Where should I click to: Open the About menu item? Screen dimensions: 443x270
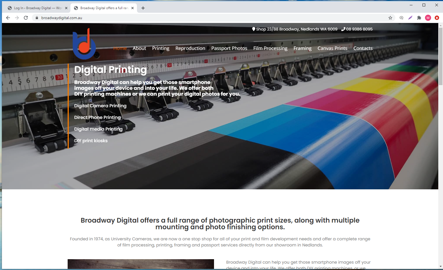coord(139,48)
